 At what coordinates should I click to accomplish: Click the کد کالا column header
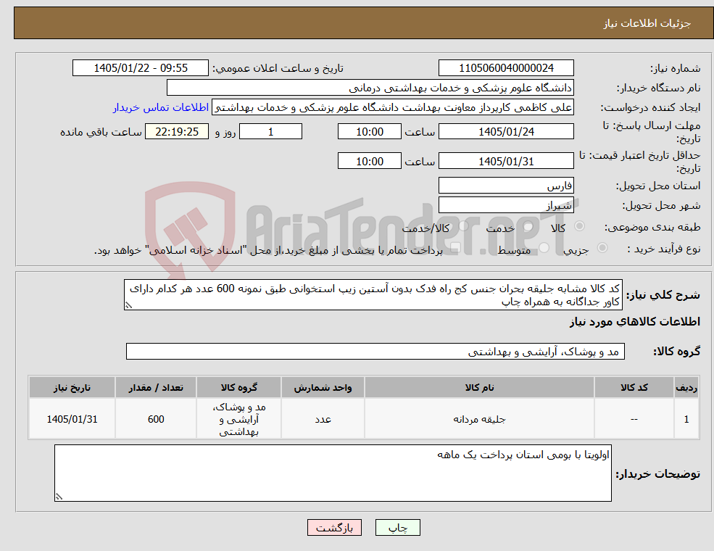[634, 388]
